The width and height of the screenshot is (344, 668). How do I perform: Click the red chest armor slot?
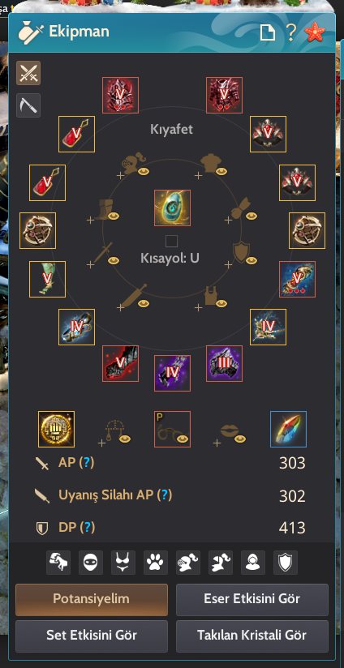pyautogui.click(x=224, y=95)
